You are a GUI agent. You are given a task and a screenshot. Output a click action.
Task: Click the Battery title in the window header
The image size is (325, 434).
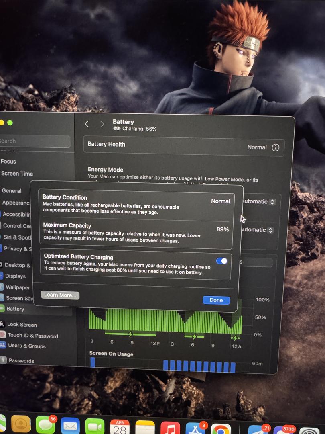pos(123,122)
